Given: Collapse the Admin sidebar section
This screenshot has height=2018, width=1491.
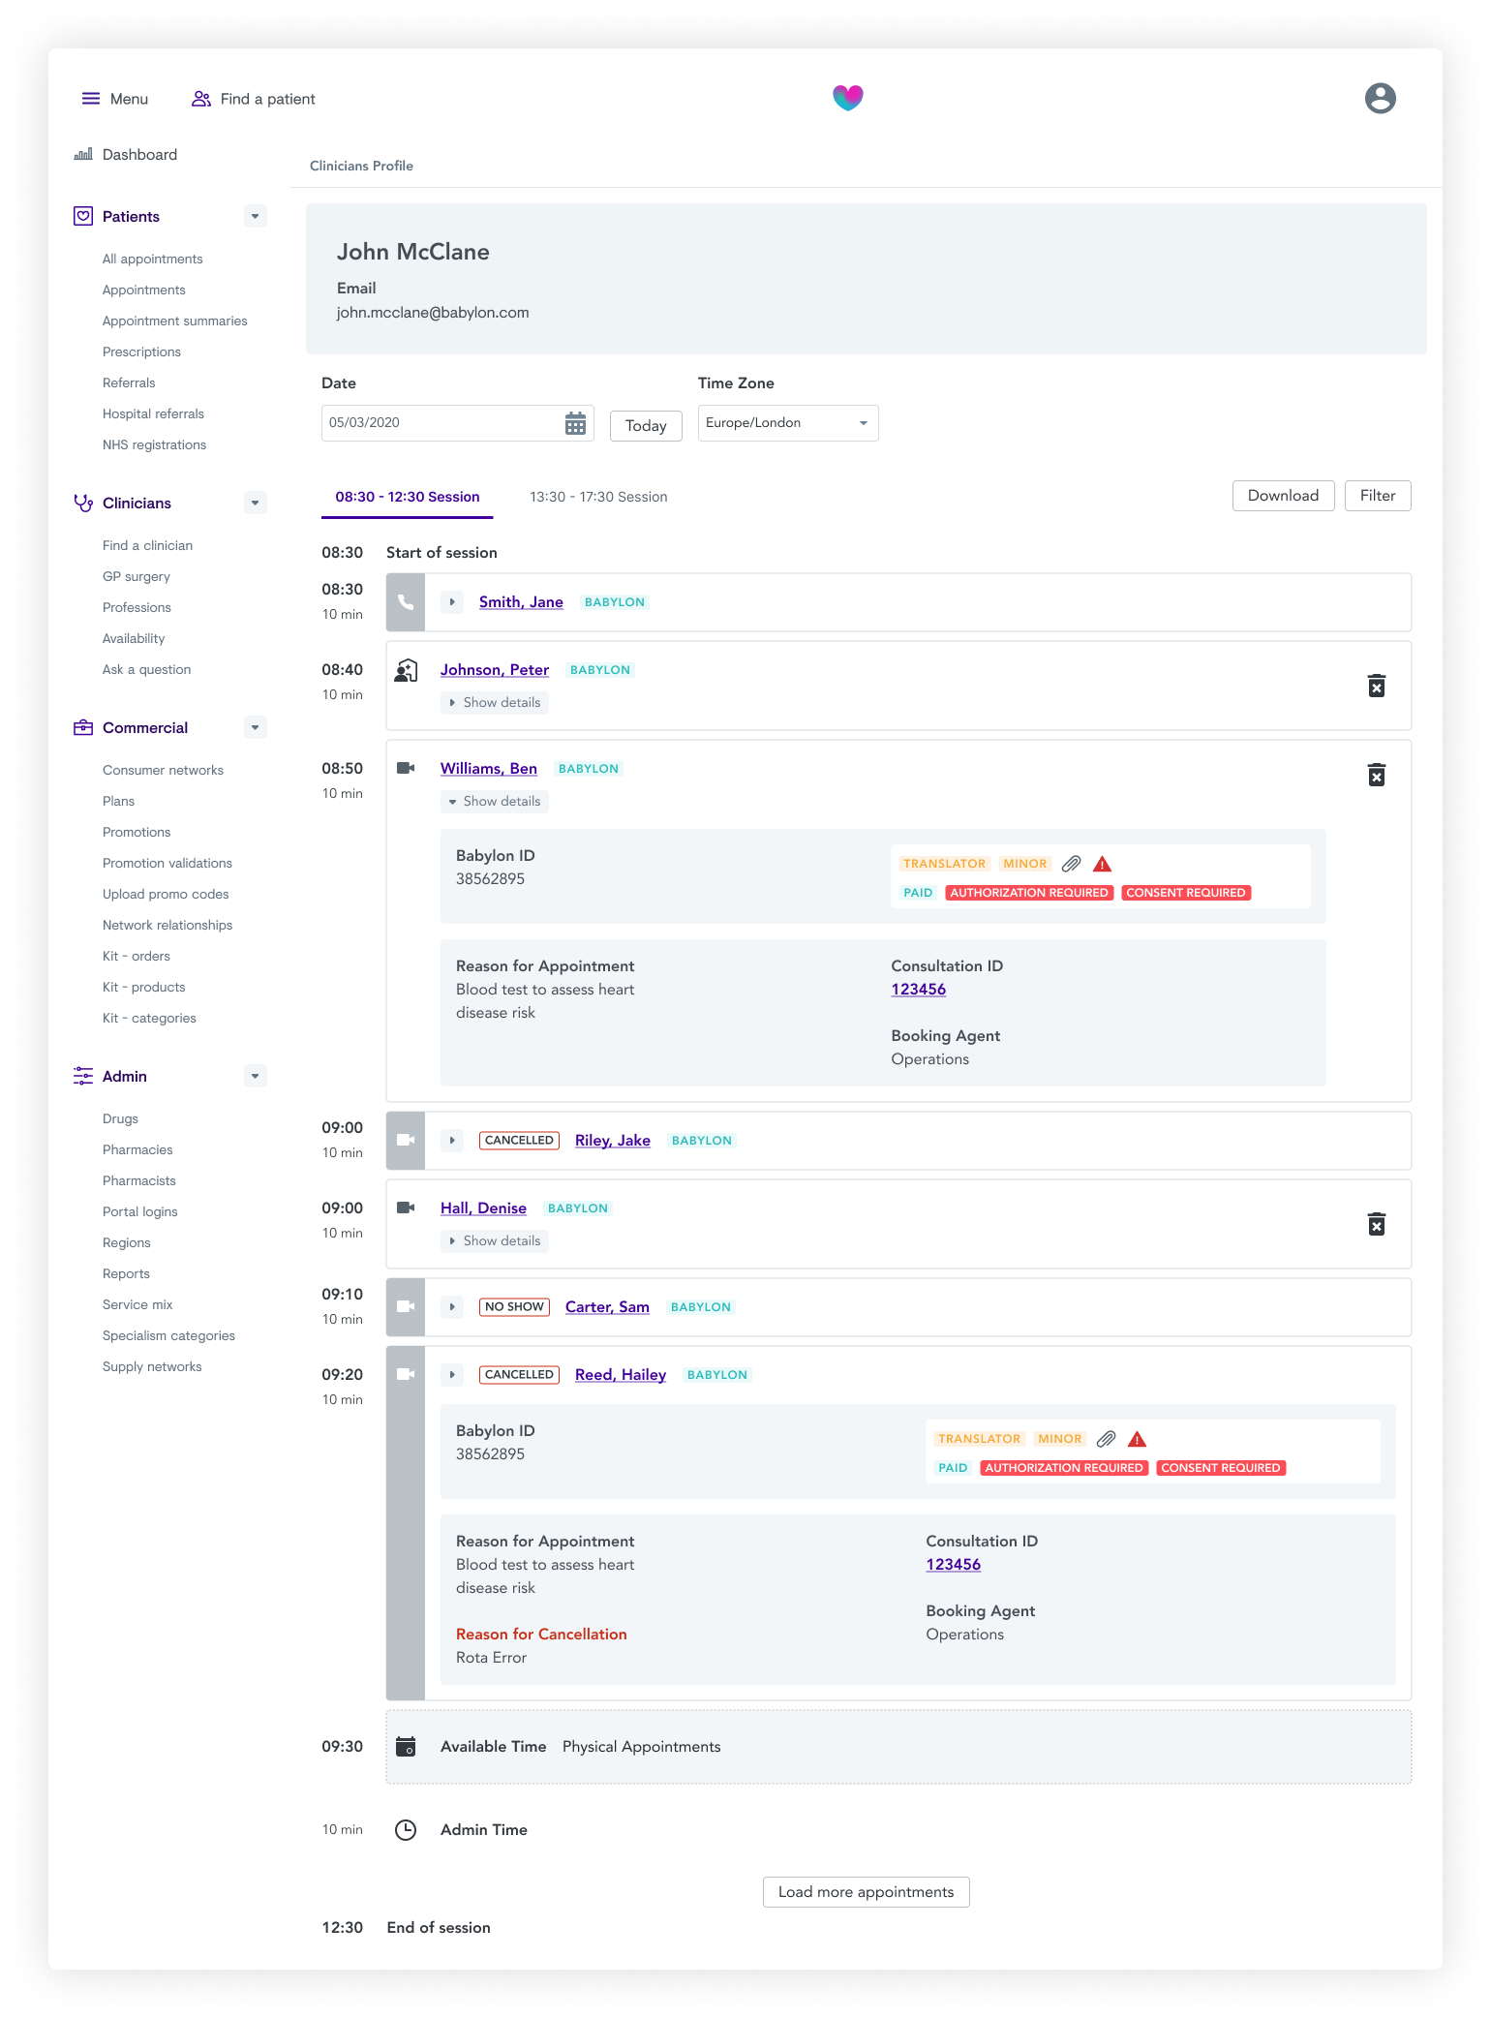Looking at the screenshot, I should [255, 1076].
